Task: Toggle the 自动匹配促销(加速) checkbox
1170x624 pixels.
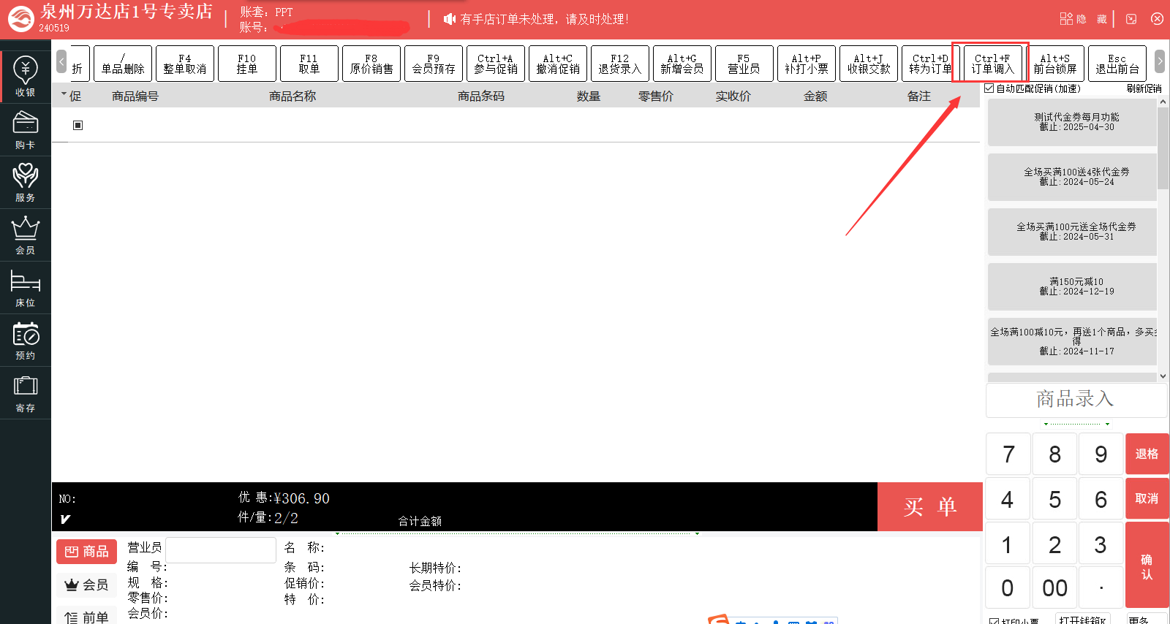Action: [x=989, y=88]
